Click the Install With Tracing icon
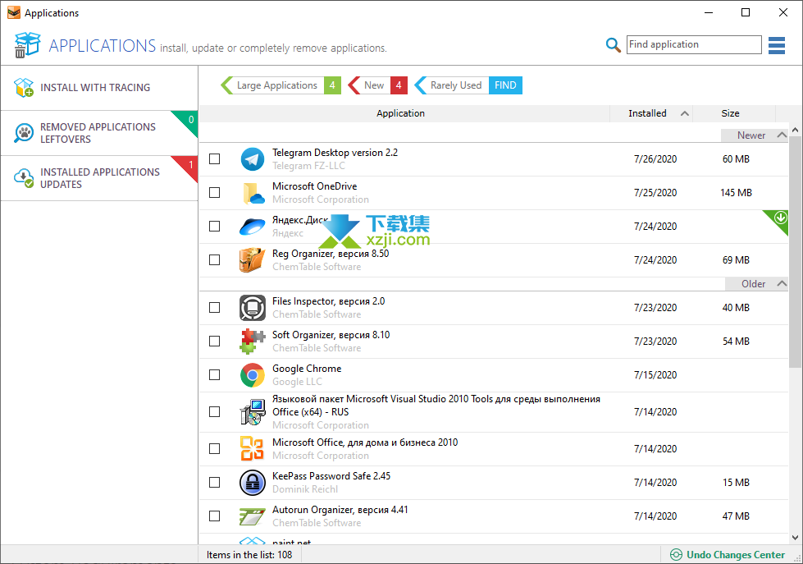 pyautogui.click(x=24, y=88)
